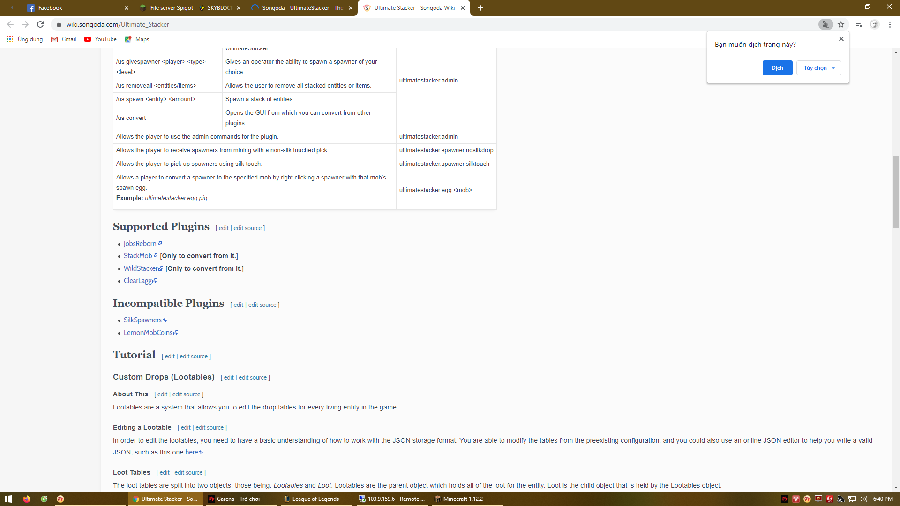Click the Dịch translate button
Viewport: 900px width, 506px height.
click(777, 68)
